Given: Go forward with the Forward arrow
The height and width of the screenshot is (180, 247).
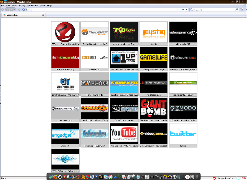Looking at the screenshot, I should point(11,10).
